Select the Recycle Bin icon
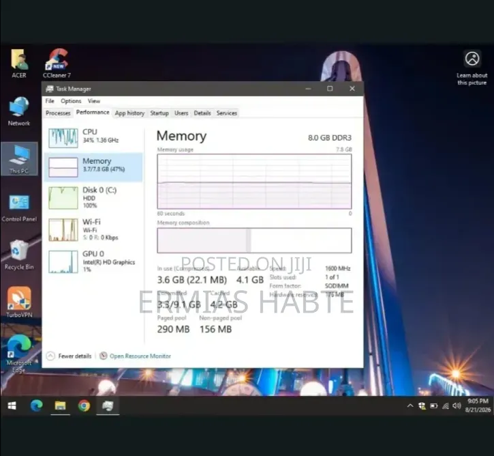 (x=19, y=255)
